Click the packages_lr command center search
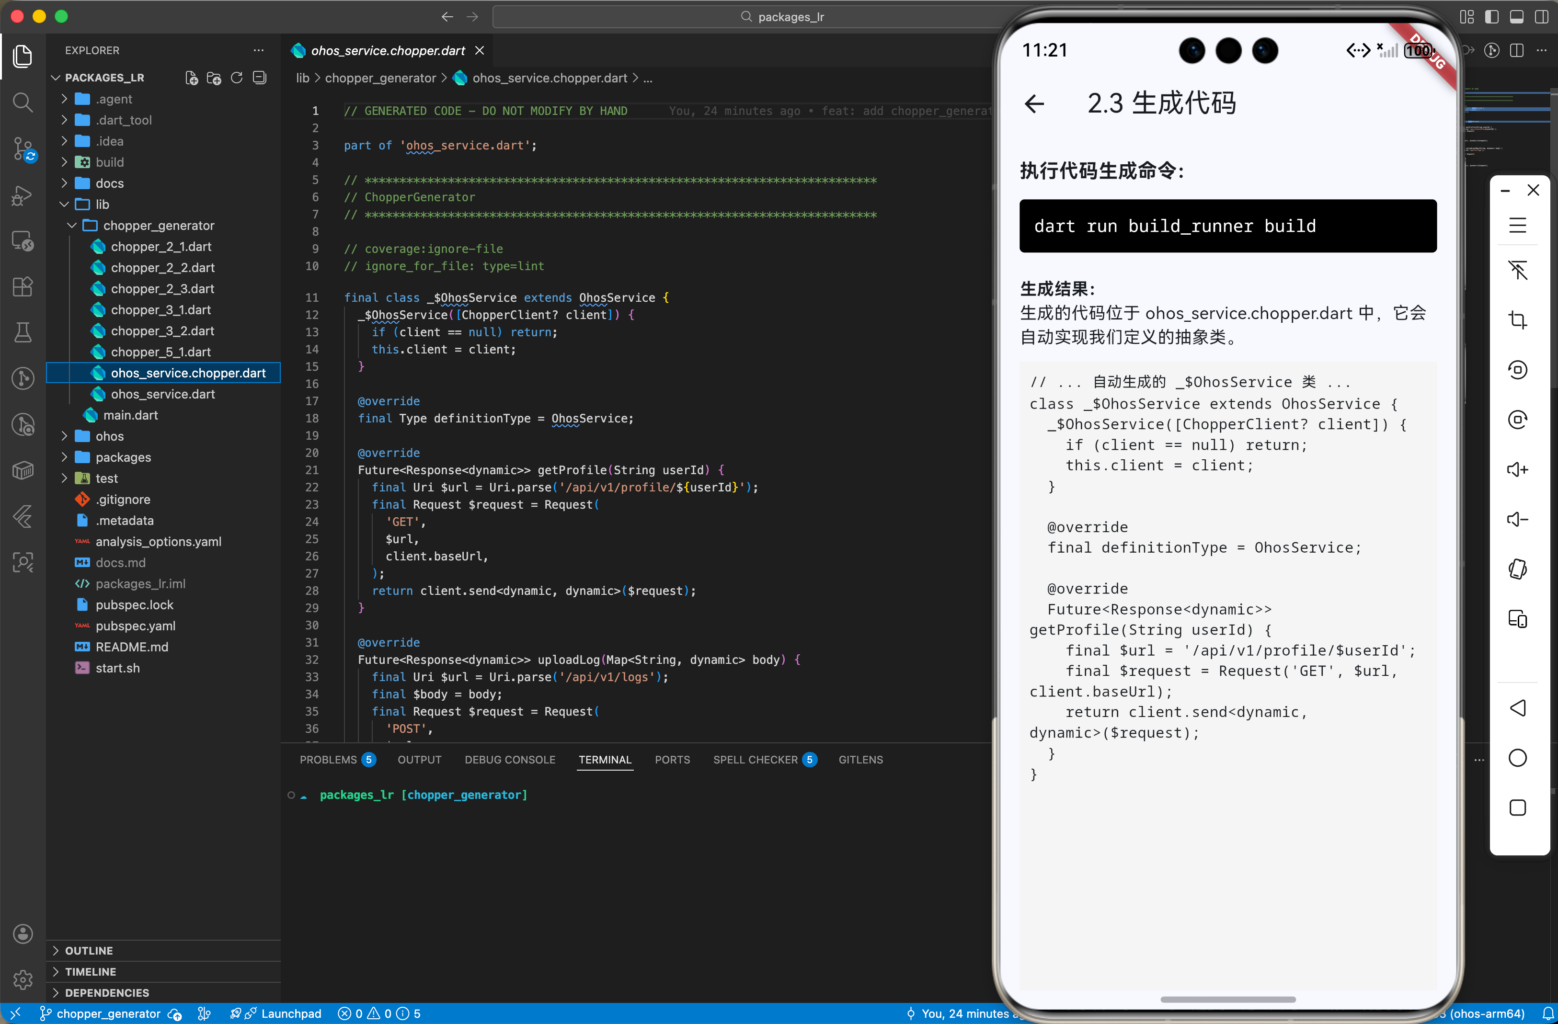Screen dimensions: 1558x1024 [x=782, y=17]
